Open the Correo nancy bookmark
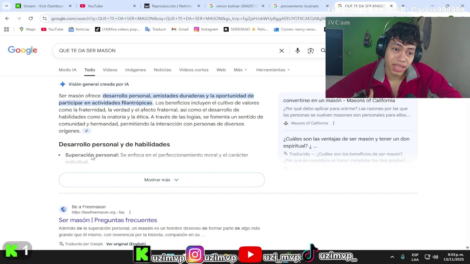 pyautogui.click(x=296, y=29)
